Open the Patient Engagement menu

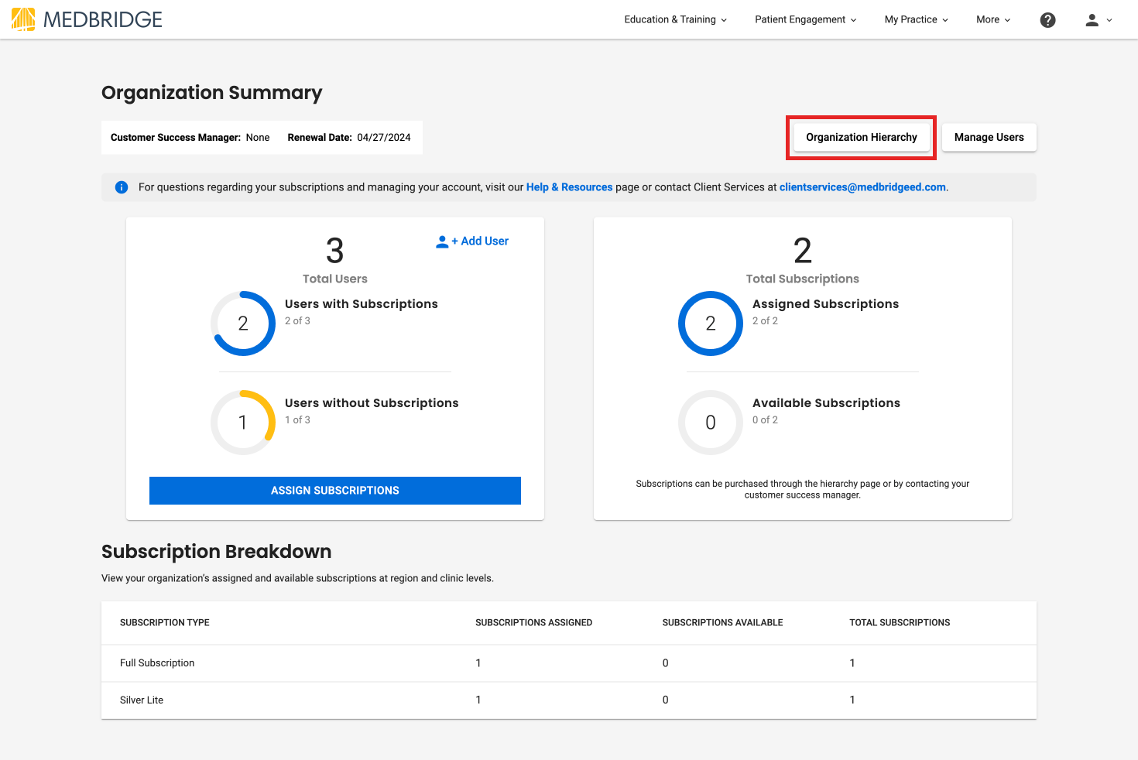point(800,19)
